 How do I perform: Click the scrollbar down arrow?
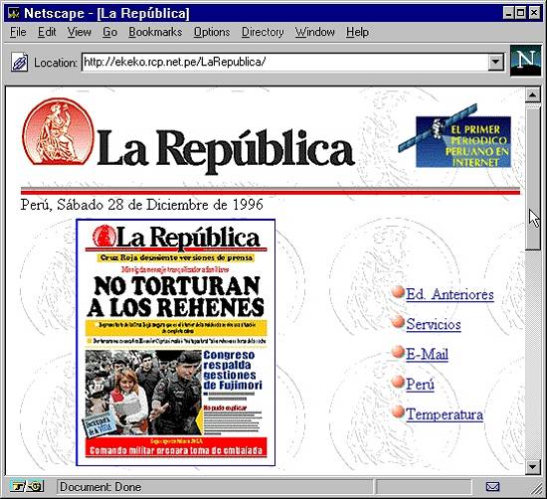(x=533, y=466)
